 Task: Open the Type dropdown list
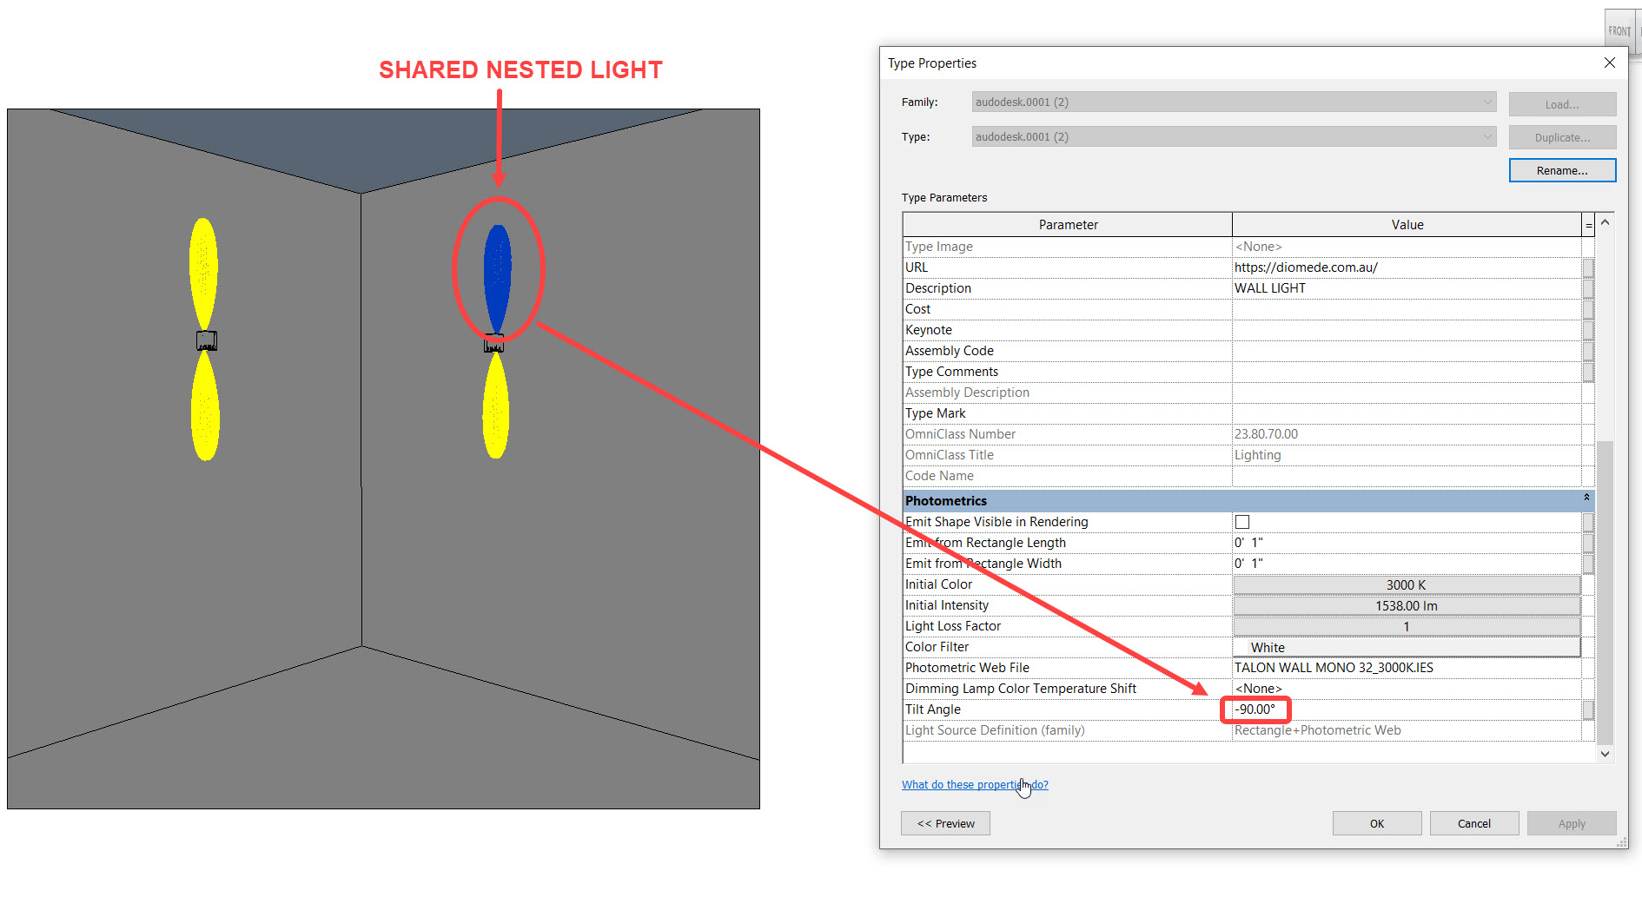pyautogui.click(x=1487, y=136)
